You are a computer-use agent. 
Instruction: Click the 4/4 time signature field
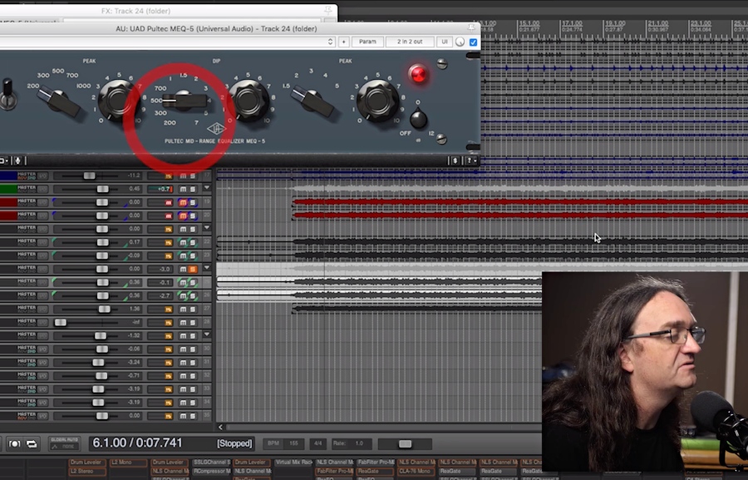pos(317,443)
